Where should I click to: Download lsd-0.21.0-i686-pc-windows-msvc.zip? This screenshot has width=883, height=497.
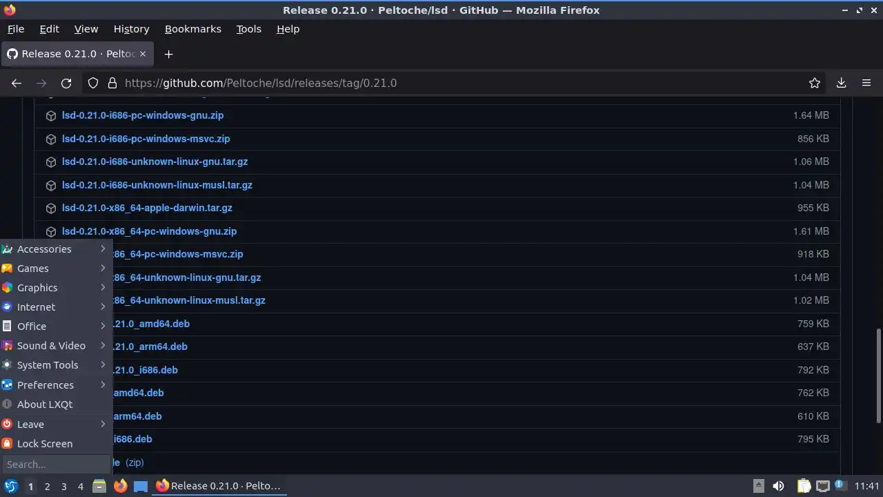[146, 139]
